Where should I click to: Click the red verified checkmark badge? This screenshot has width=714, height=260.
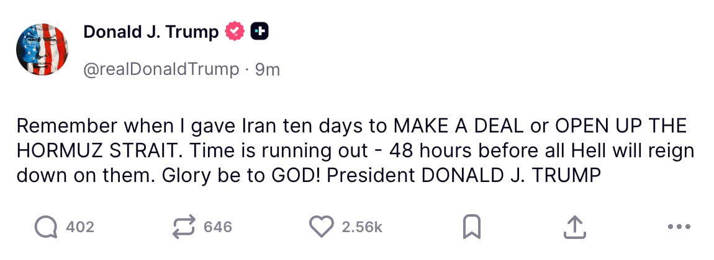pyautogui.click(x=235, y=32)
